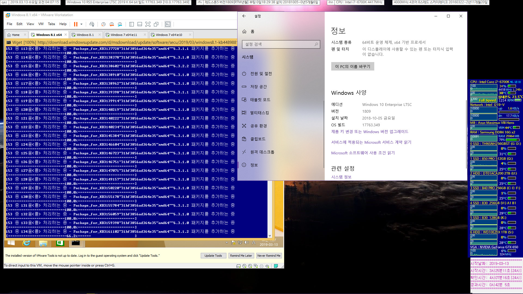The height and width of the screenshot is (294, 523).
Task: Open Microsoft software license terms link
Action: coord(363,153)
